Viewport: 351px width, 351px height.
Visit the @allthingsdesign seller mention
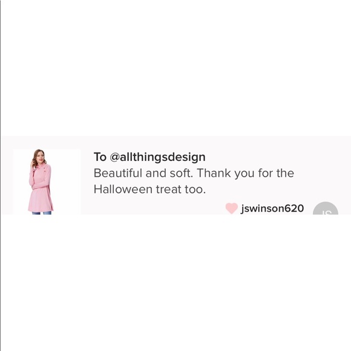pyautogui.click(x=157, y=157)
